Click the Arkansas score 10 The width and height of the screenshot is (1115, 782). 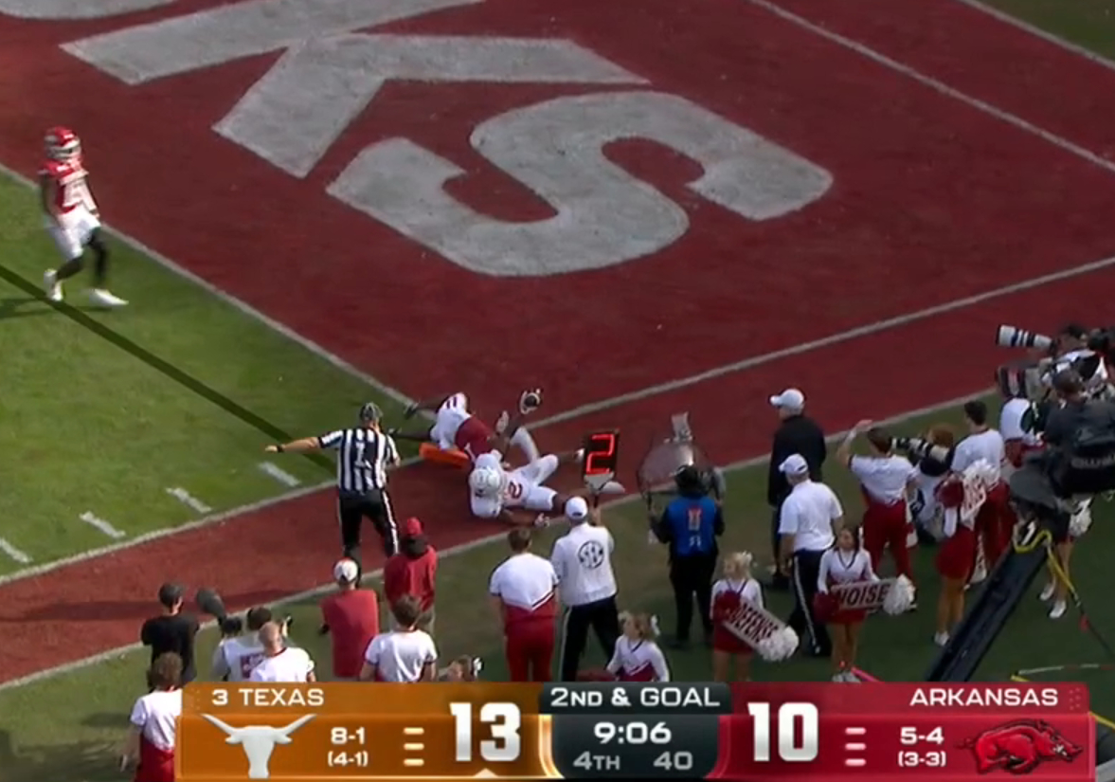782,732
